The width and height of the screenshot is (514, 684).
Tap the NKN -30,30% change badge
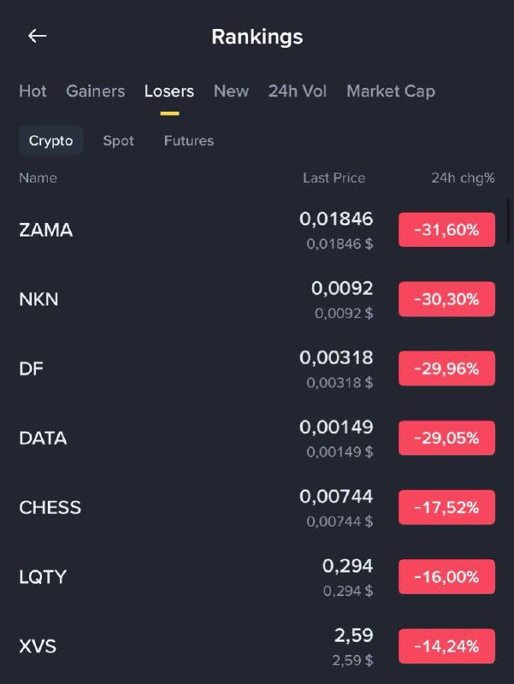(446, 299)
